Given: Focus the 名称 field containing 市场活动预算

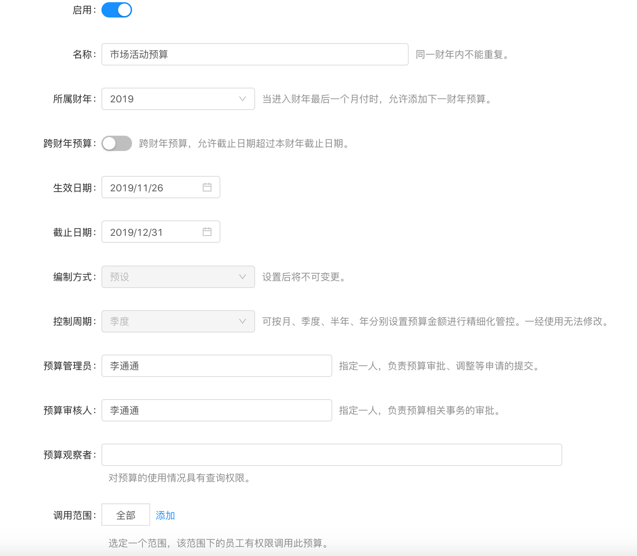Looking at the screenshot, I should pyautogui.click(x=254, y=54).
